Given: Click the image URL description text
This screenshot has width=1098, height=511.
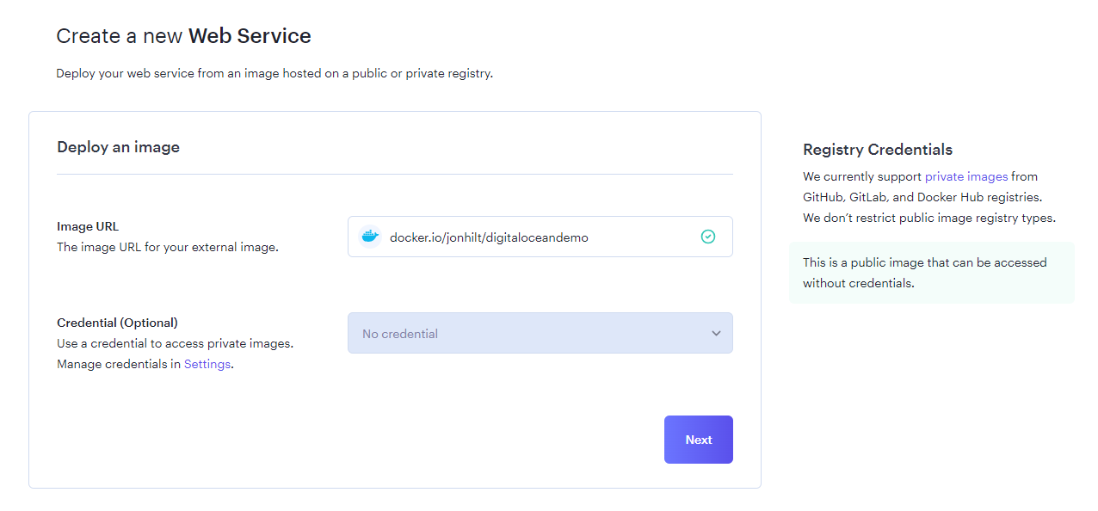Looking at the screenshot, I should tap(168, 247).
